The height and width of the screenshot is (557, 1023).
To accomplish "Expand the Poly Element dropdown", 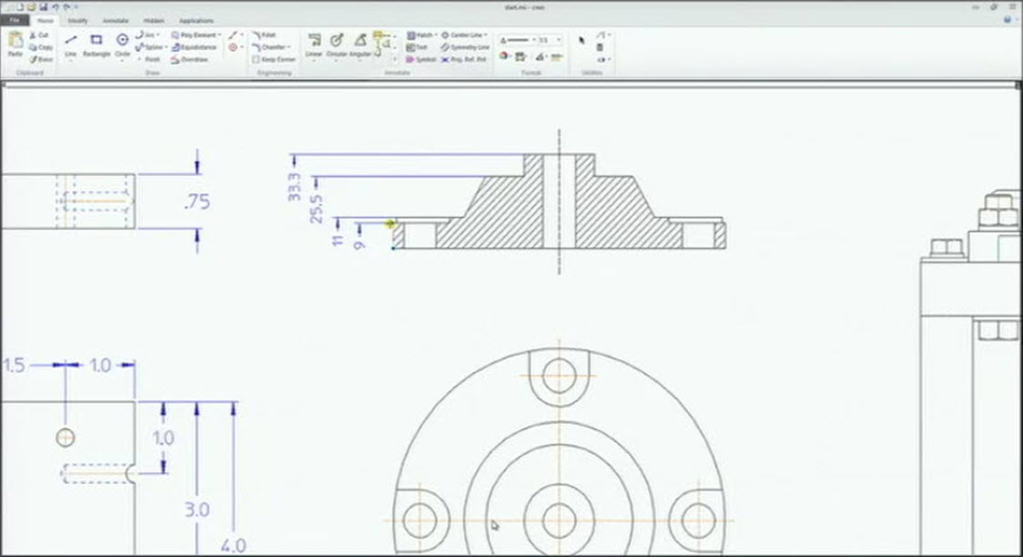I will (x=220, y=35).
